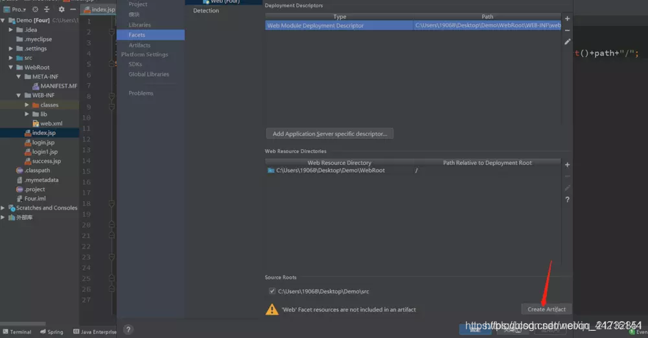Expand the classes folder
This screenshot has width=648, height=338.
click(27, 104)
